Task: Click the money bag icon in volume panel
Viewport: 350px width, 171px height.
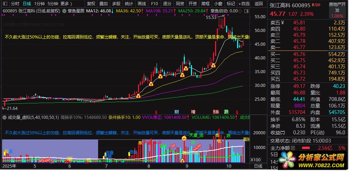Action: 182,160
